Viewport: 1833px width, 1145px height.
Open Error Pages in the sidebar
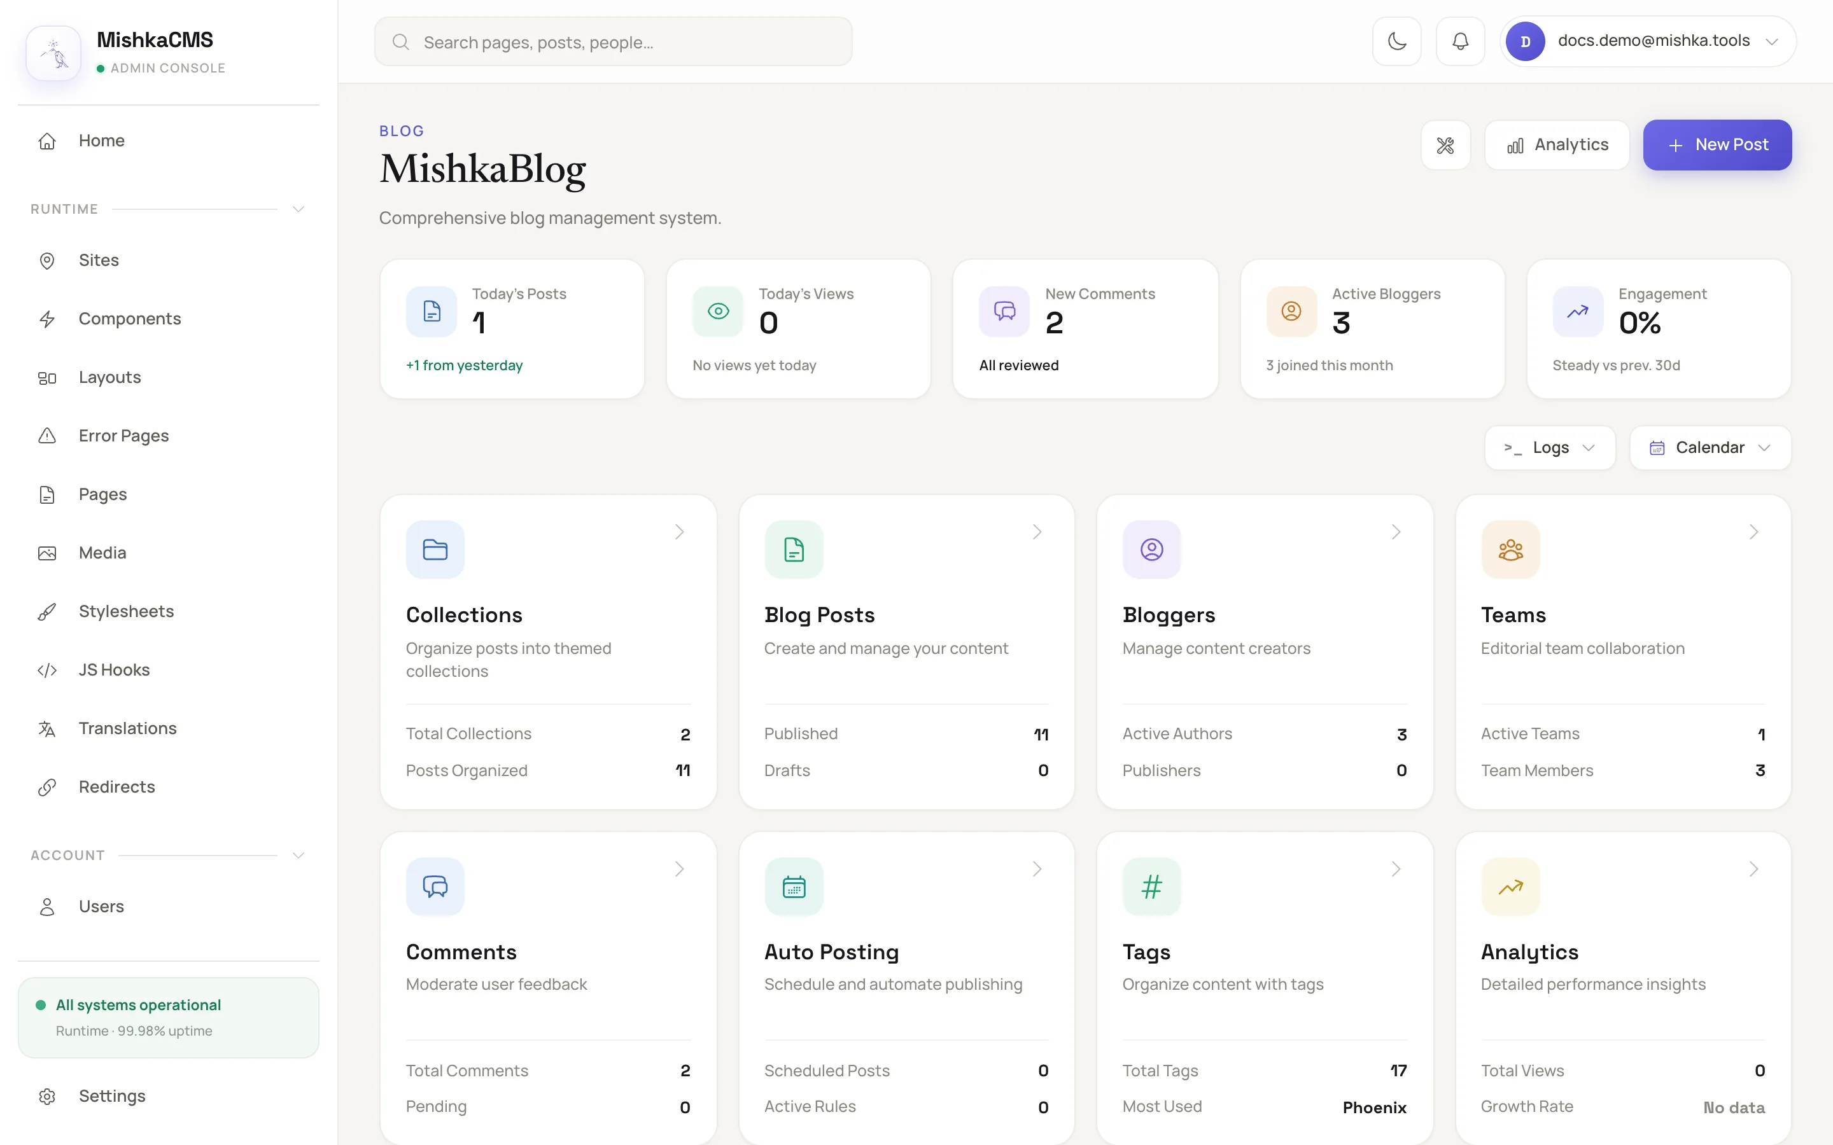[168, 436]
